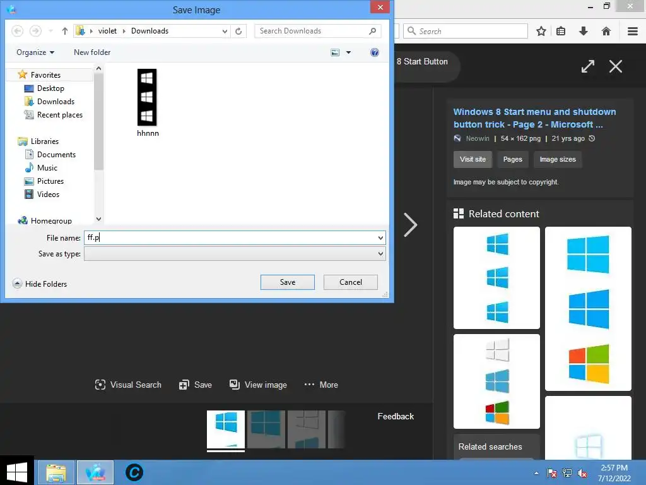The image size is (646, 485).
Task: Click the network tray icon
Action: click(567, 473)
